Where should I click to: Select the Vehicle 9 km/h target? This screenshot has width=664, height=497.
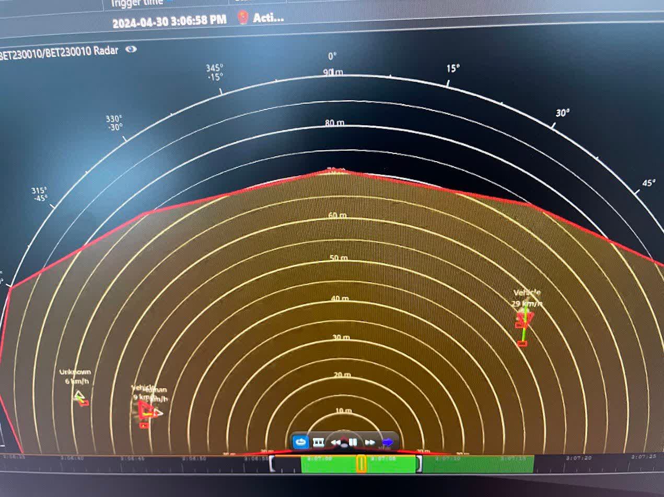click(x=145, y=410)
